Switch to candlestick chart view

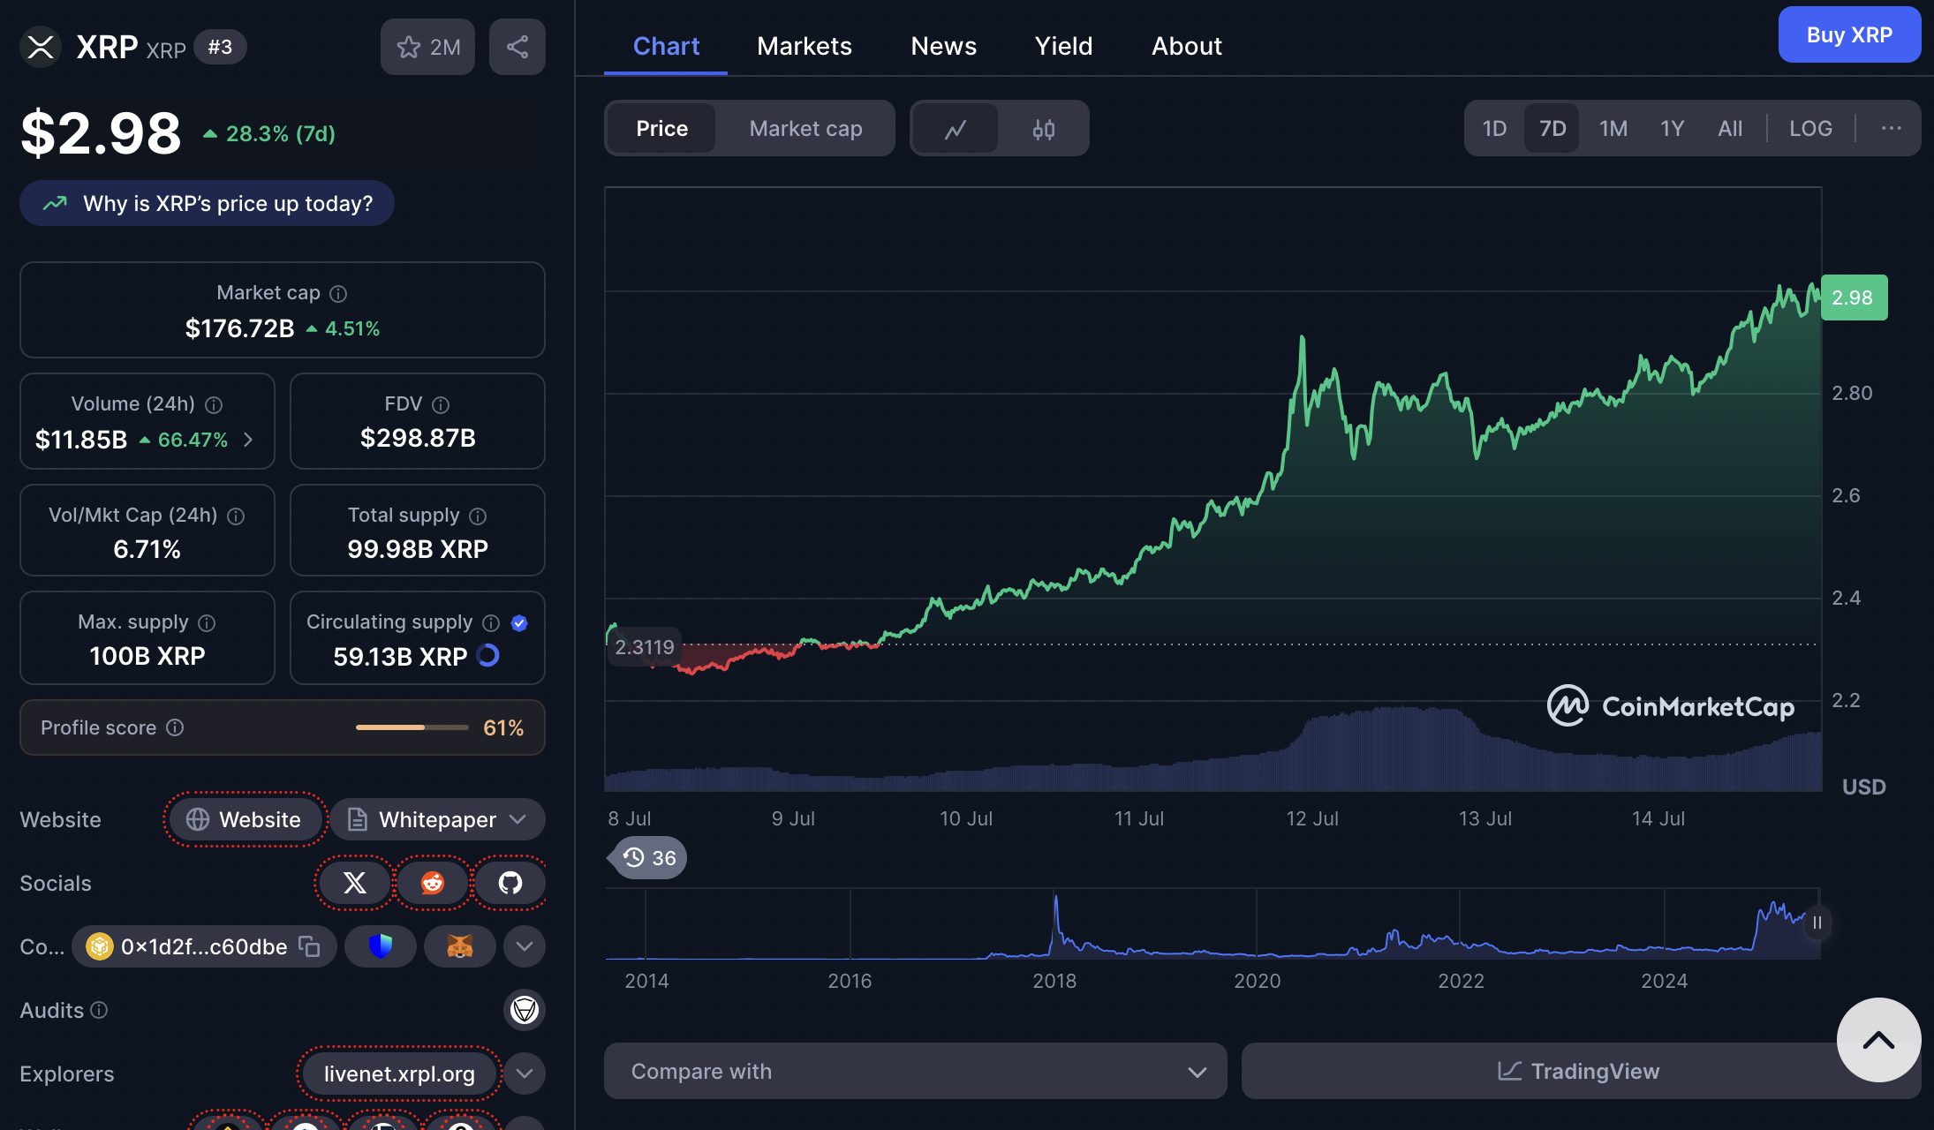tap(1043, 129)
